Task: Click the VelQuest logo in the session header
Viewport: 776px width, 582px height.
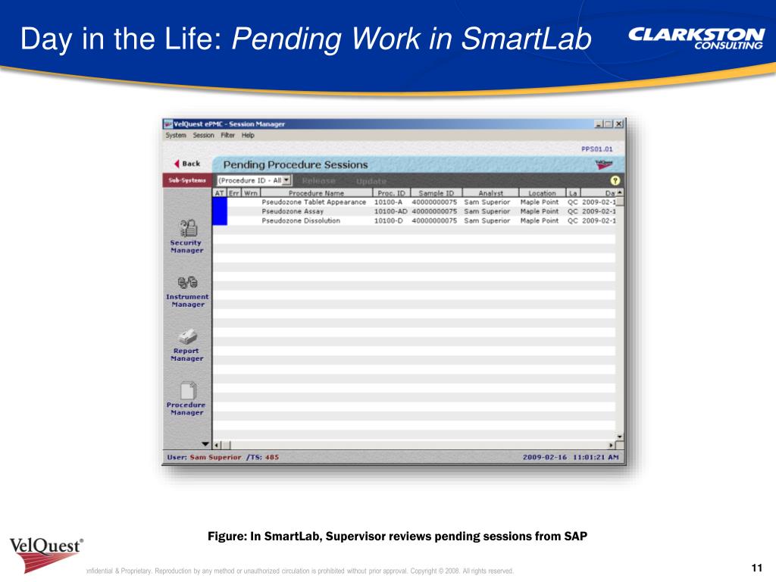Action: (604, 164)
